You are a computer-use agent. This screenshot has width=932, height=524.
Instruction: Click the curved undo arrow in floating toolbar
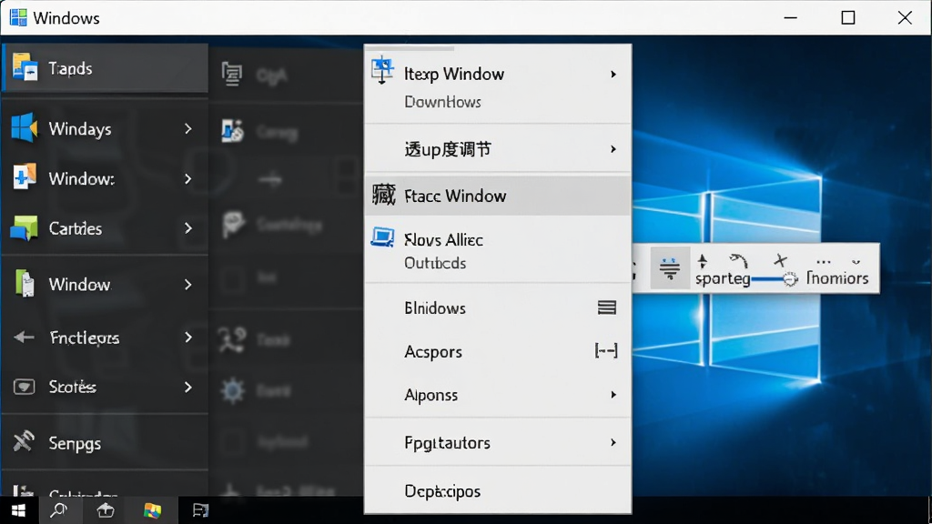coord(739,260)
